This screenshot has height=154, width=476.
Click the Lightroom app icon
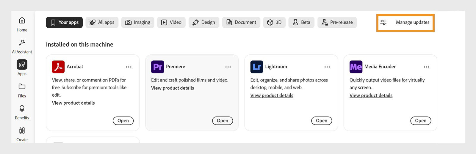click(257, 67)
